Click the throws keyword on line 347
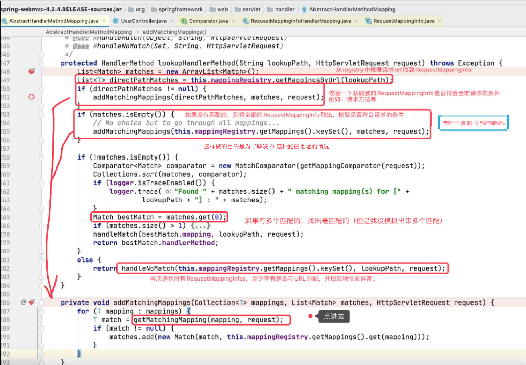Image resolution: width=526 pixels, height=365 pixels. pyautogui.click(x=441, y=63)
